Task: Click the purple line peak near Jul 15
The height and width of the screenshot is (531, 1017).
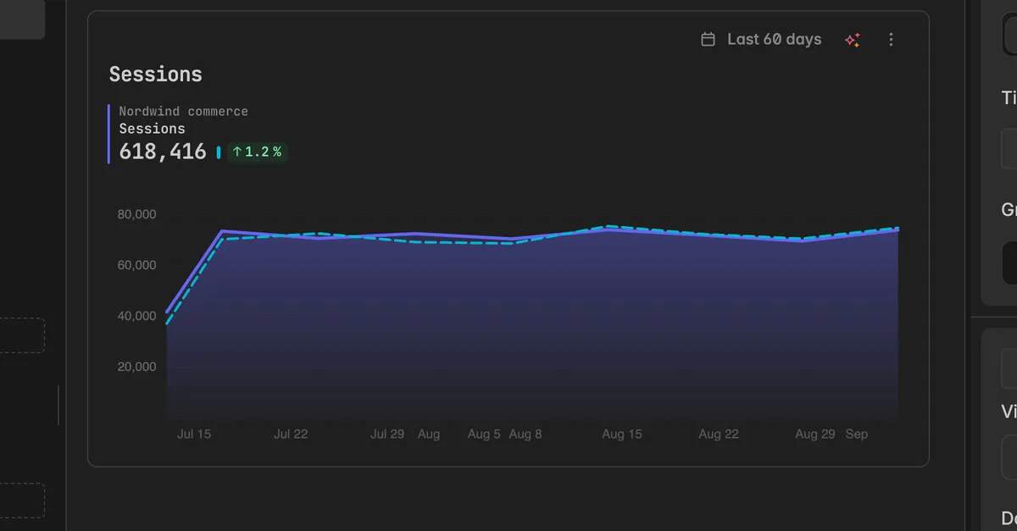Action: 222,231
